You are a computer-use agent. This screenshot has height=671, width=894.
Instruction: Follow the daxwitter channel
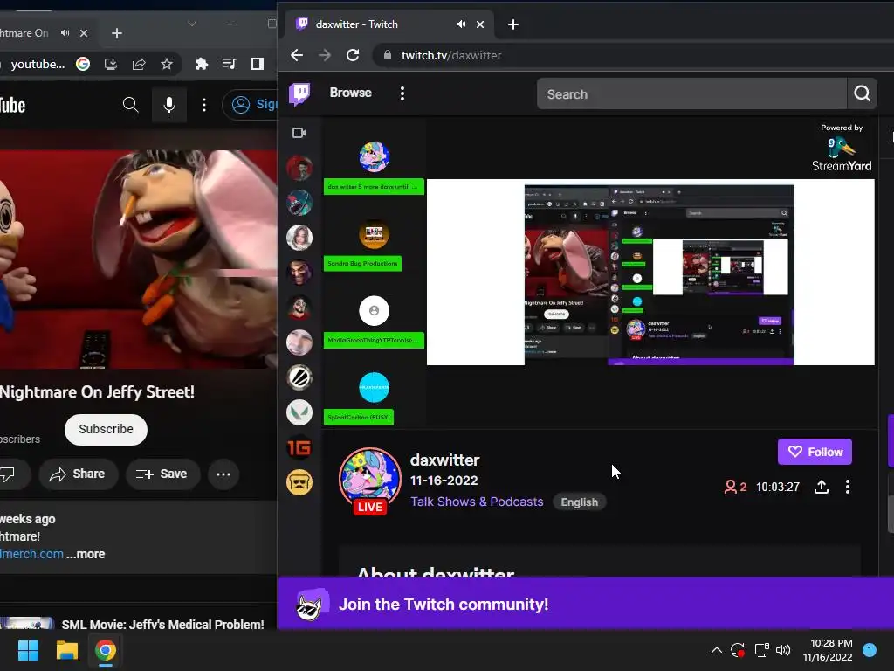815,452
